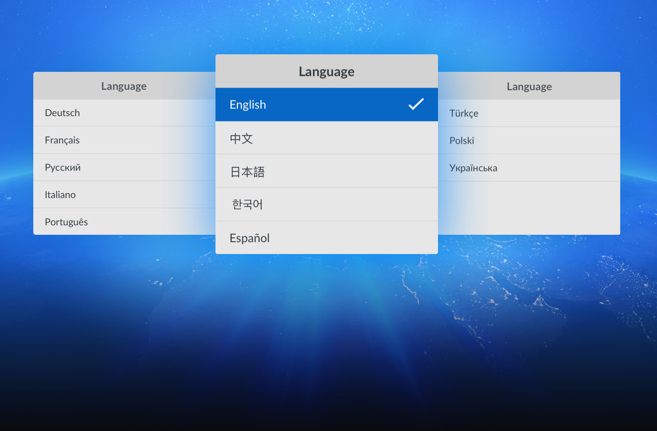The height and width of the screenshot is (431, 657).
Task: Set language to Русский
Action: pyautogui.click(x=63, y=168)
